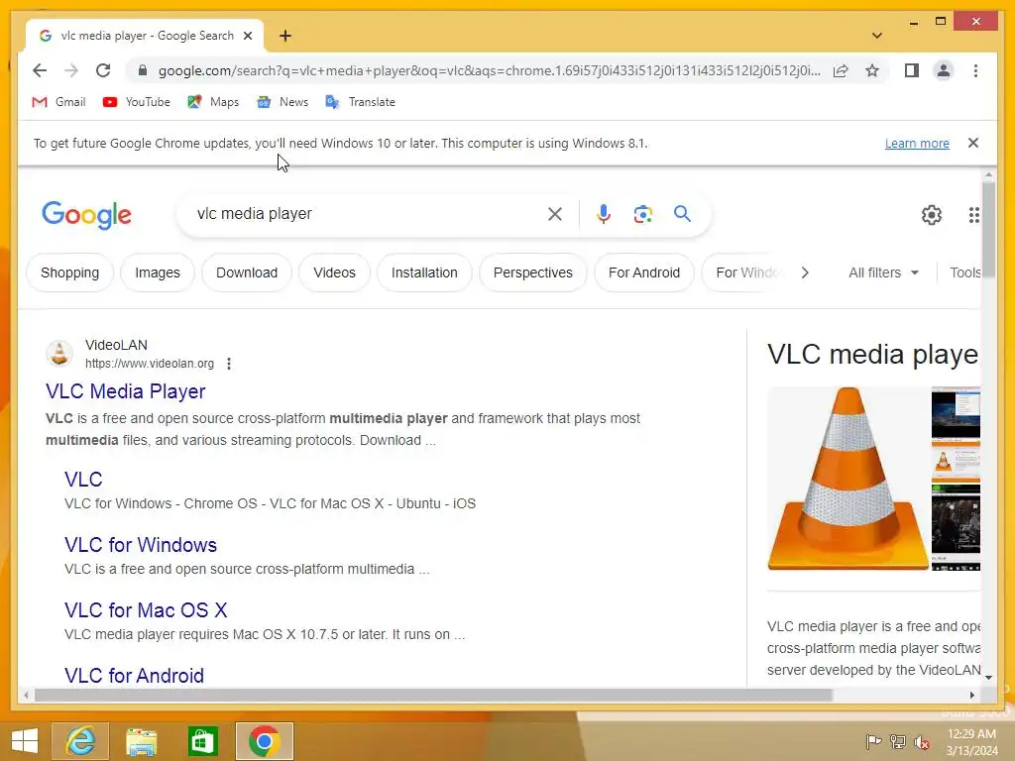Select the Shopping filter chip
The height and width of the screenshot is (761, 1015).
(70, 272)
